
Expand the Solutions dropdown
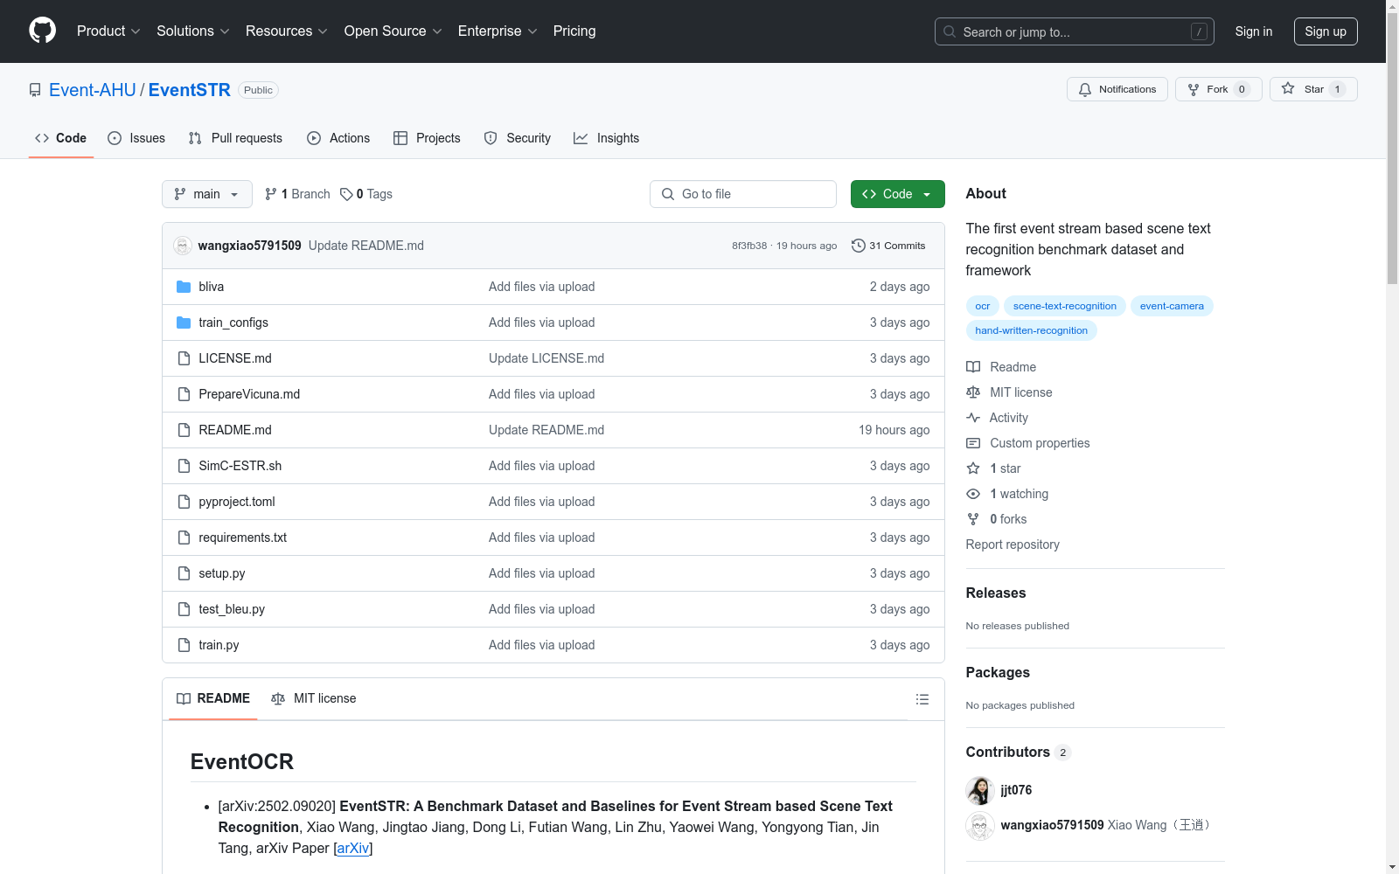point(192,31)
